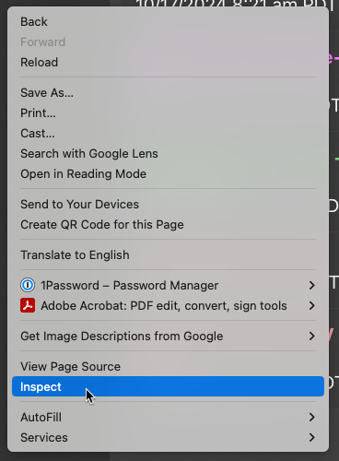The image size is (339, 461).
Task: Expand the Adobe Acrobat submenu chevron
Action: [x=311, y=305]
